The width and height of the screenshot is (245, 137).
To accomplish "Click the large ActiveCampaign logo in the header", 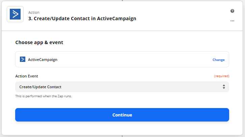I will point(15,14).
